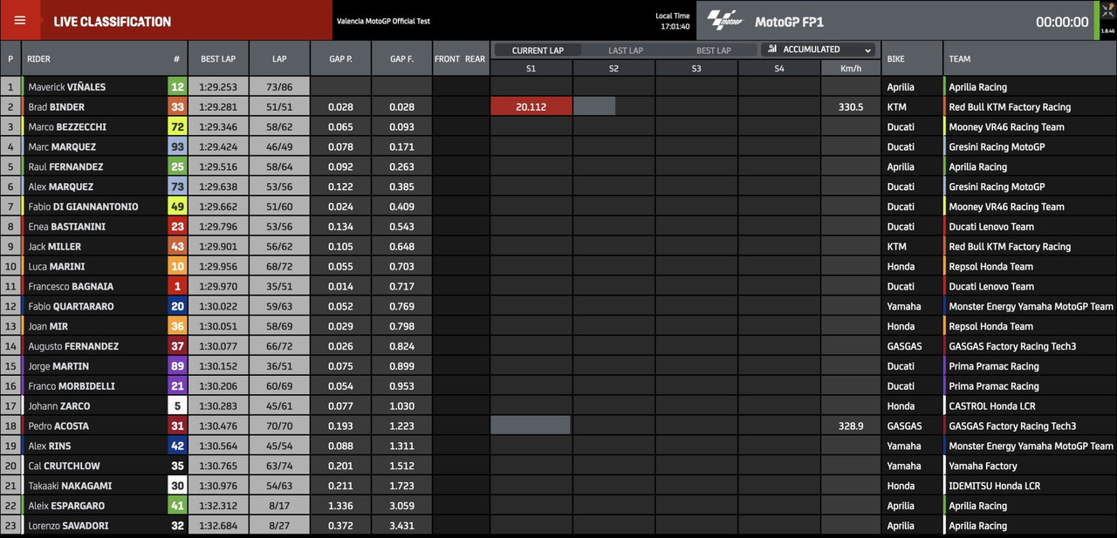The image size is (1117, 538).
Task: Click Acosta's grey S1 progress bar
Action: (x=531, y=426)
